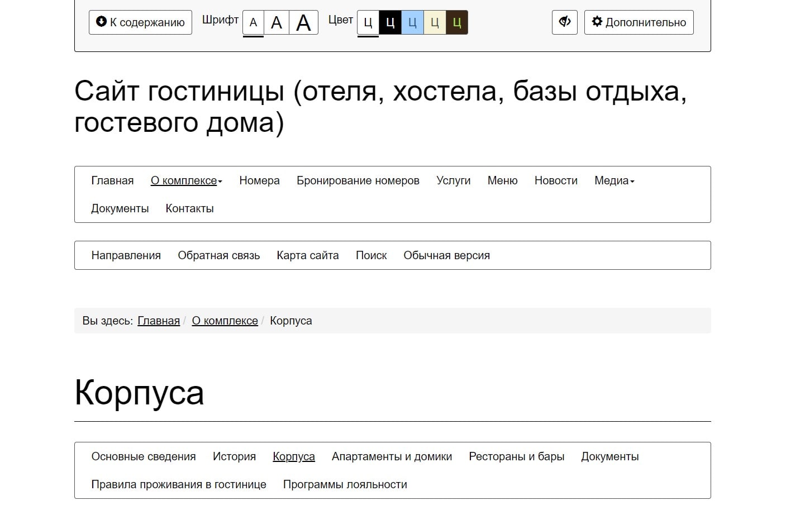Select the medium font size A
Image resolution: width=786 pixels, height=510 pixels.
pos(277,23)
